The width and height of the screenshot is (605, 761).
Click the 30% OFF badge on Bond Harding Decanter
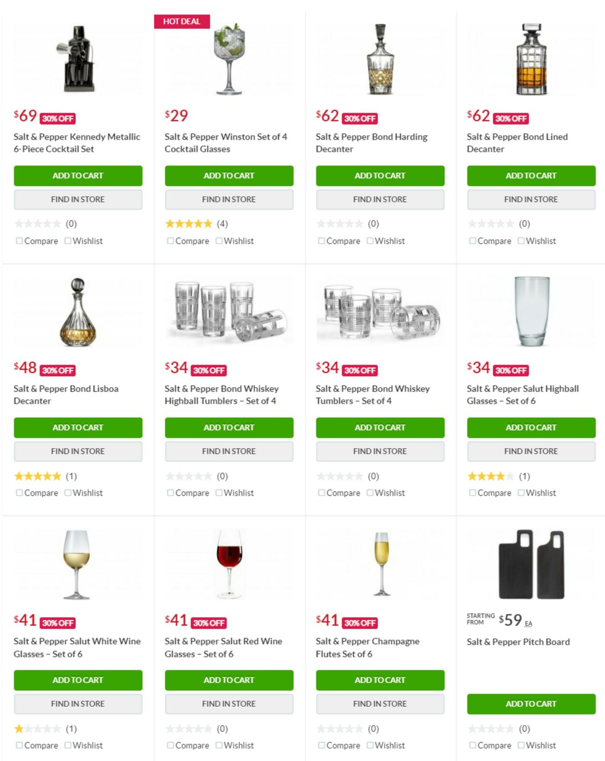[x=360, y=118]
